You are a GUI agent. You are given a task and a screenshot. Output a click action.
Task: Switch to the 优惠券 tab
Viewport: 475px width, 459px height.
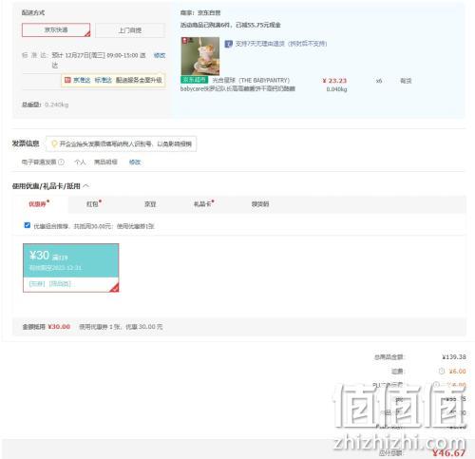[x=39, y=203]
